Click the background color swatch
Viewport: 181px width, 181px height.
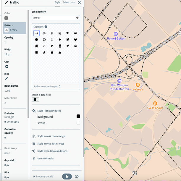[x=78, y=116]
